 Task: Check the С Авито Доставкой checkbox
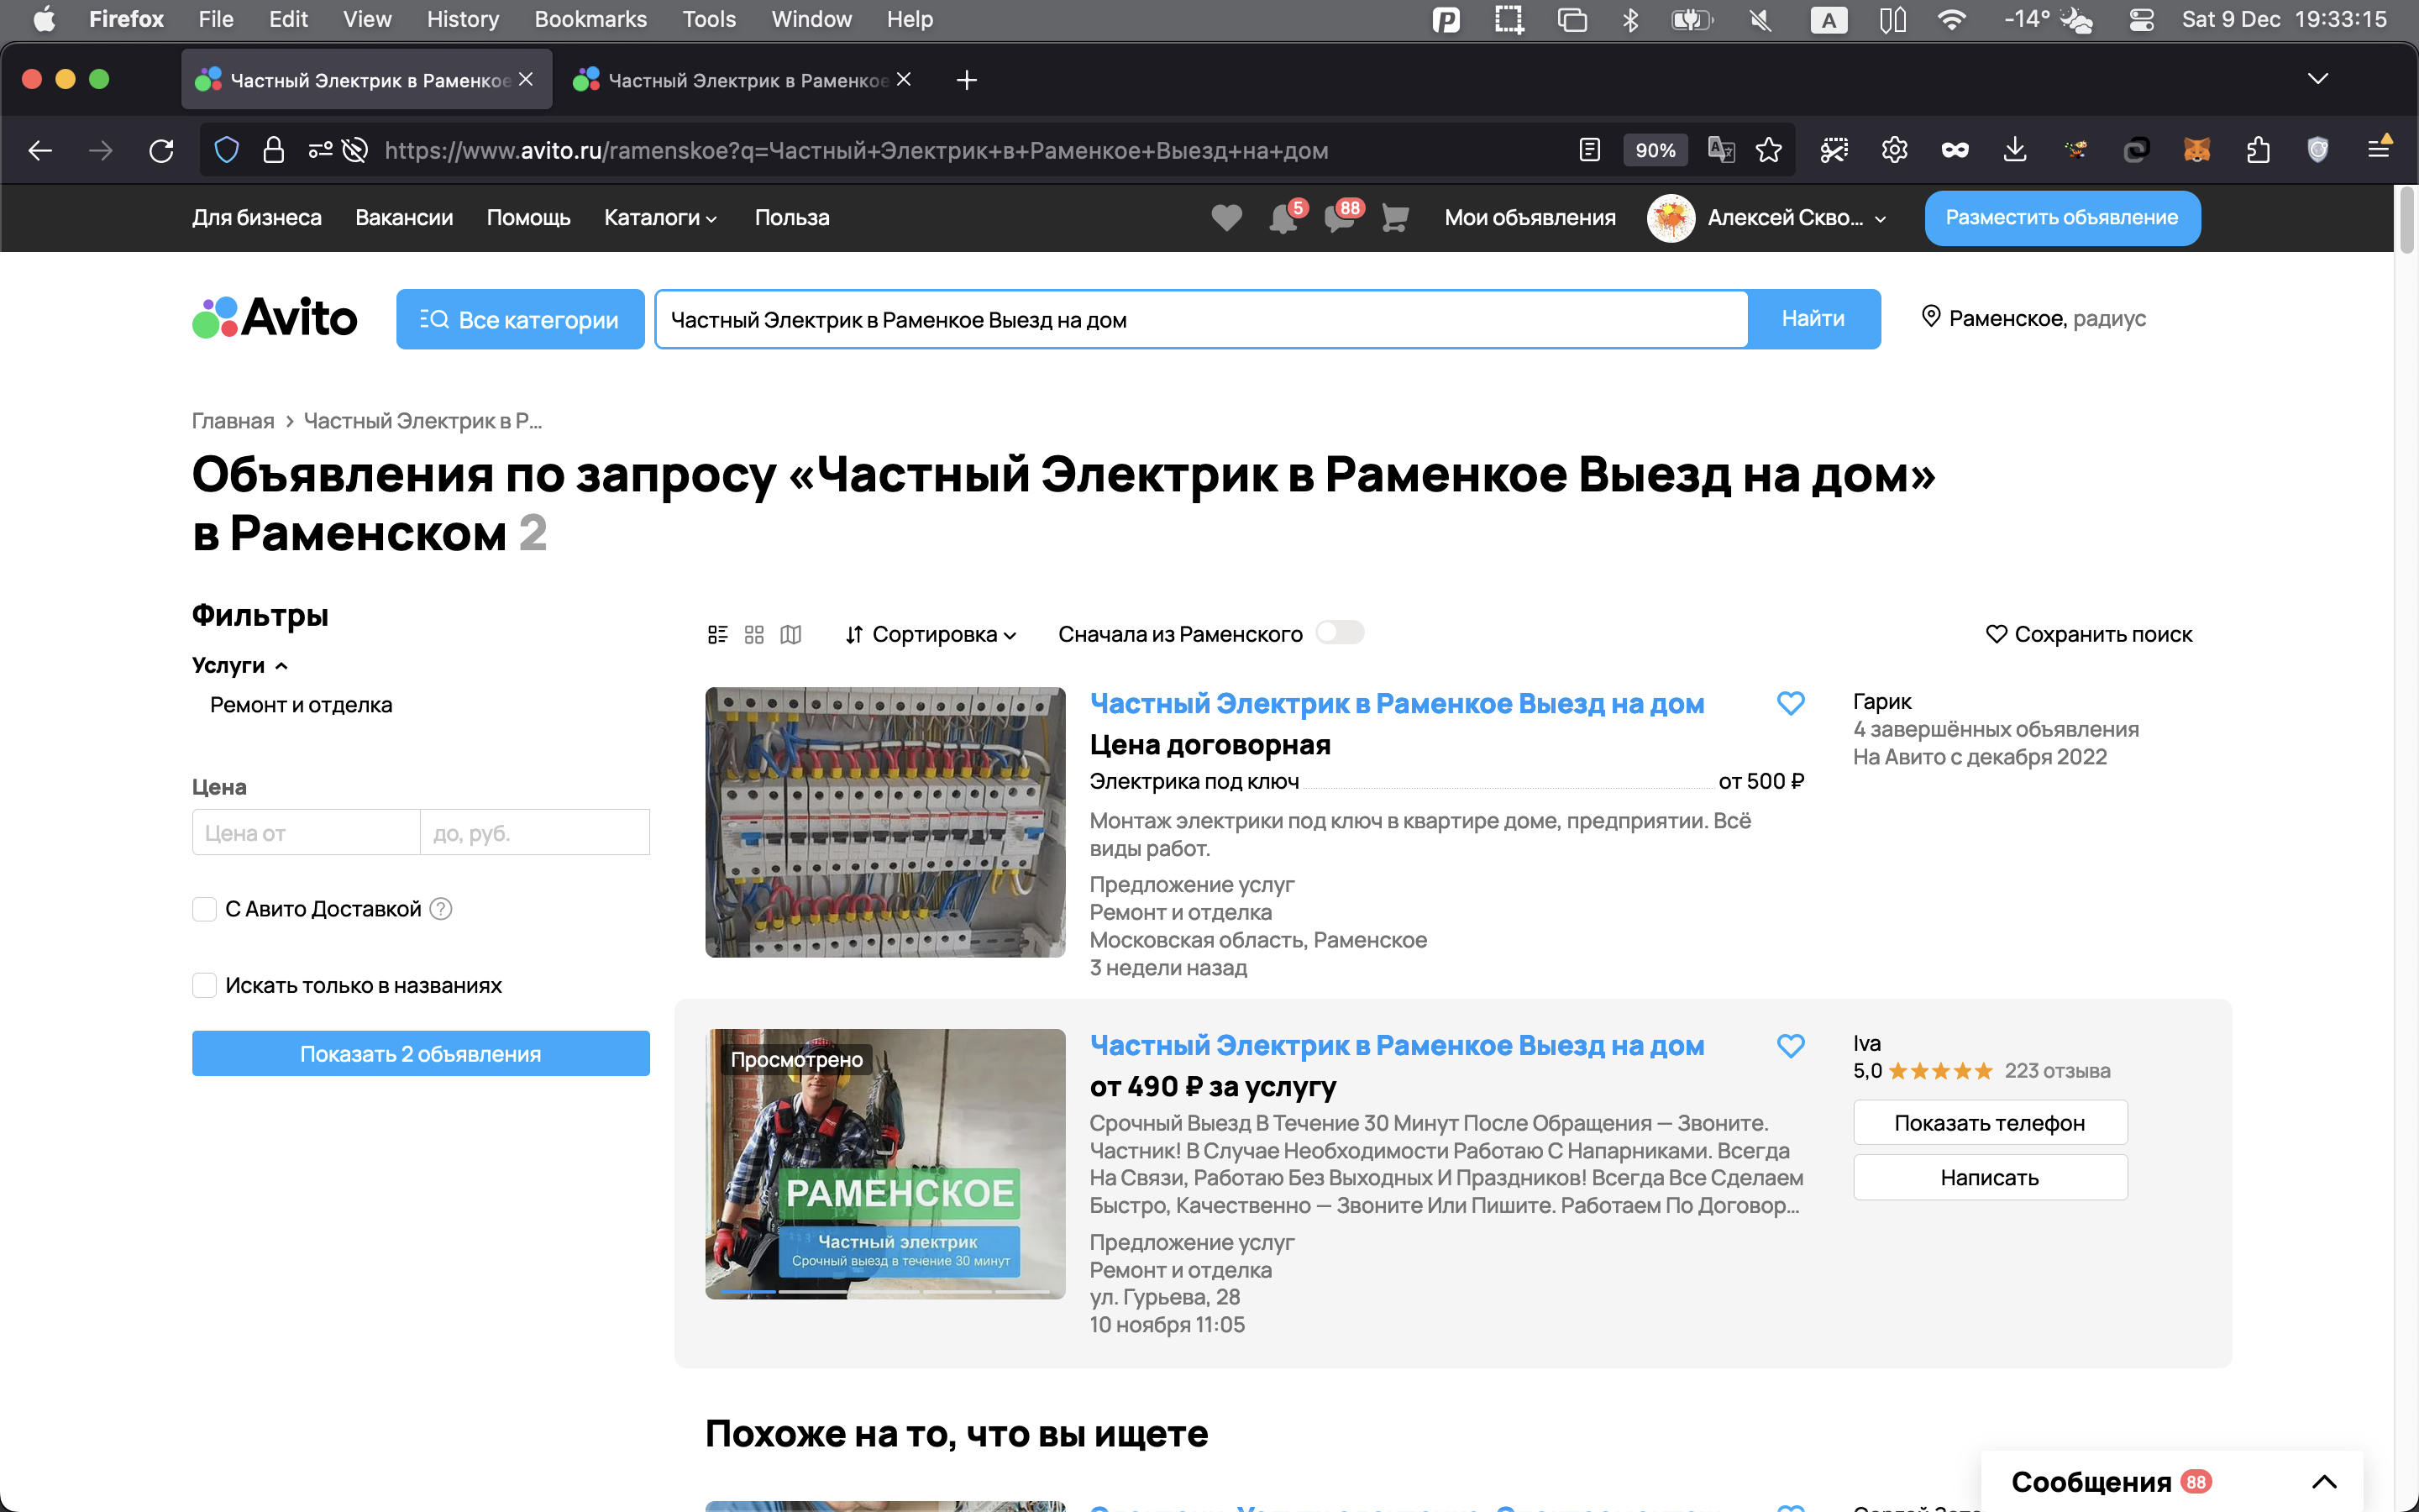pyautogui.click(x=204, y=909)
